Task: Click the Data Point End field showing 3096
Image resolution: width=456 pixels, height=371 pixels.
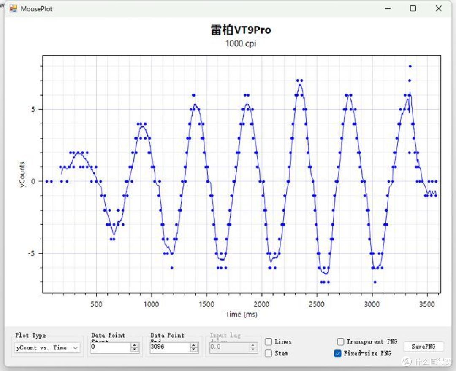Action: 170,347
